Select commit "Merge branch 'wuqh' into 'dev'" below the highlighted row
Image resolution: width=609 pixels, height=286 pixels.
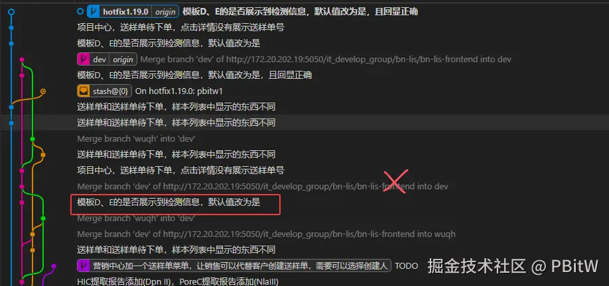tap(136, 139)
